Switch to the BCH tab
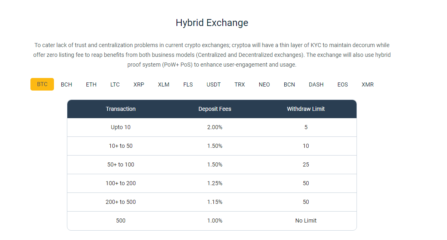Screen dimensions: 447x240 click(67, 84)
